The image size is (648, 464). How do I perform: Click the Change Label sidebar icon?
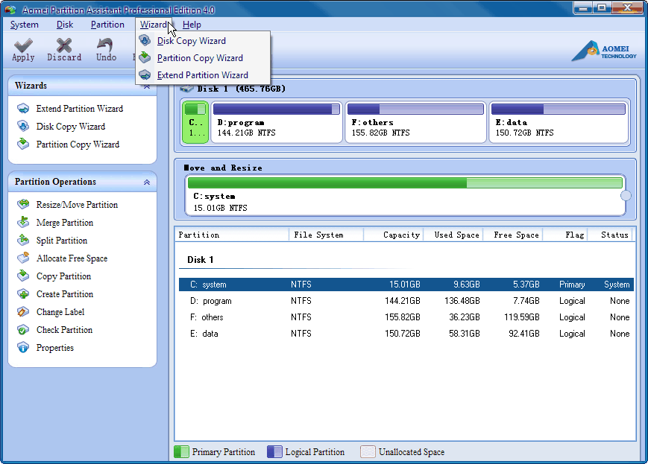23,312
